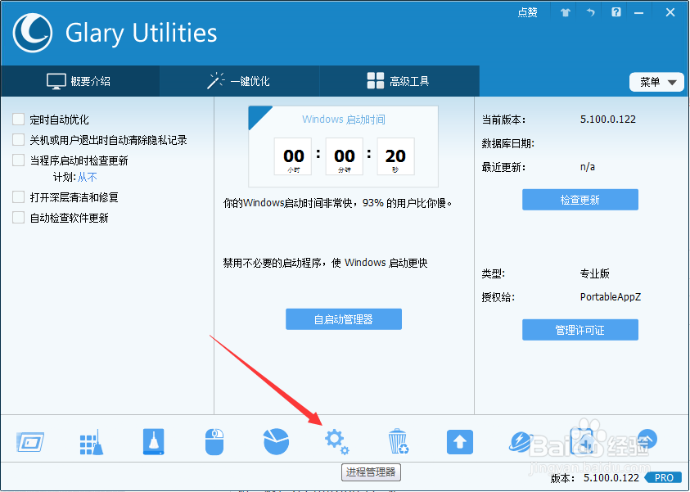Click the 专业版 type value
The image size is (690, 492).
click(x=594, y=273)
